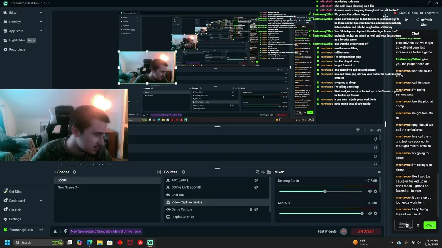
Task: Click the add widget icon above sources list
Action: pos(263,172)
